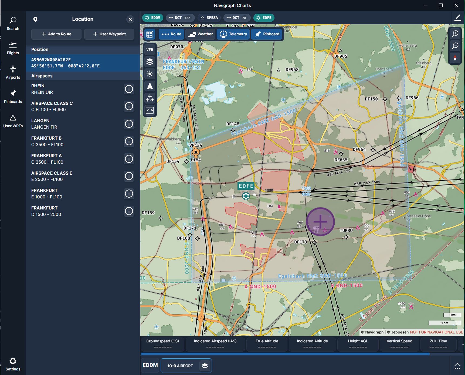Viewport: 465px width, 375px height.
Task: Select the position coordinates row
Action: click(83, 63)
